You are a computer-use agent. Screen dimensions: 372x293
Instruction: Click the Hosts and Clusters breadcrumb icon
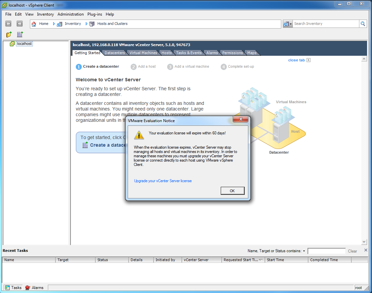[x=92, y=24]
